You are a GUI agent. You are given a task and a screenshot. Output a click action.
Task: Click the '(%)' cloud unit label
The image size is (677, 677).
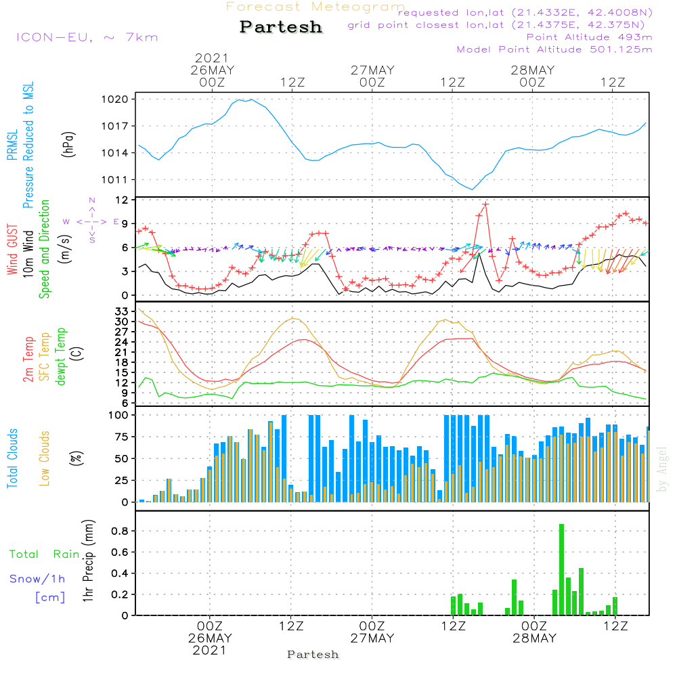tap(76, 458)
